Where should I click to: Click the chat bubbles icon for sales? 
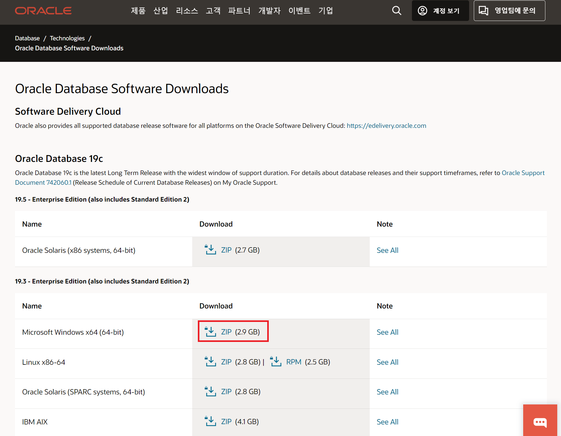pos(483,11)
